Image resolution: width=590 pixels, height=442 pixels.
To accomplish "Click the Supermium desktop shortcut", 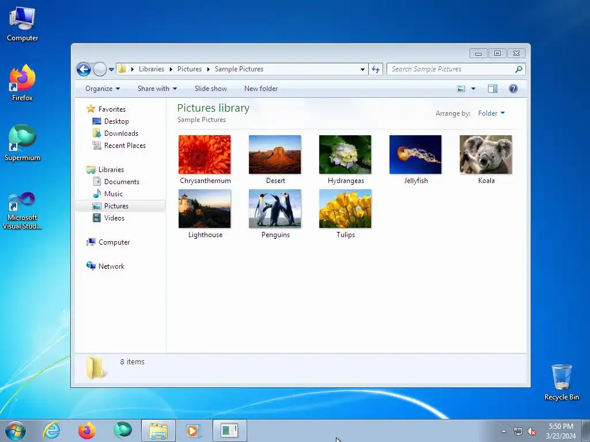I will [22, 143].
